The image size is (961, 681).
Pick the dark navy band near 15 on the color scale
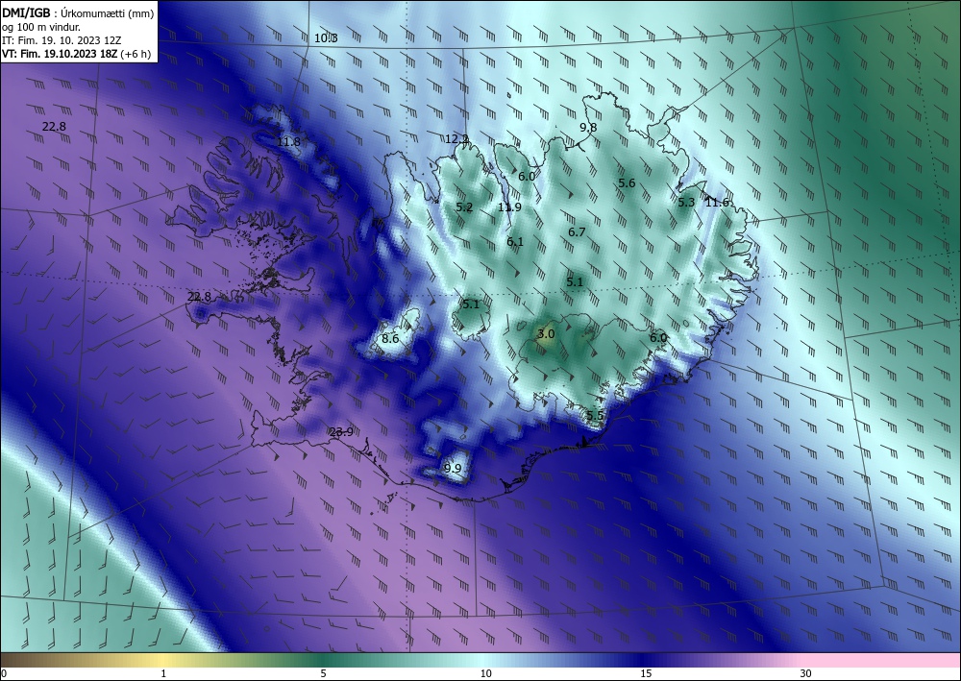point(644,660)
